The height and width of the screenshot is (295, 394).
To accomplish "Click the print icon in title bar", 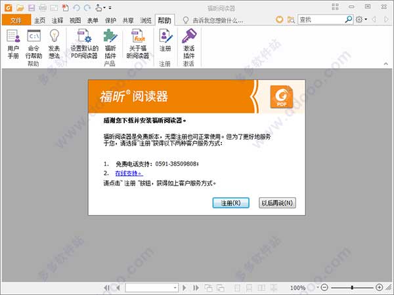I will [43, 8].
